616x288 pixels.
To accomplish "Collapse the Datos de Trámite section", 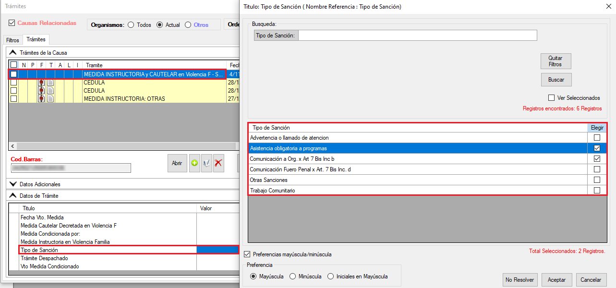I will [x=13, y=196].
